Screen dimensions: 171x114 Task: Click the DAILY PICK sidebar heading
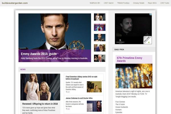click(119, 50)
